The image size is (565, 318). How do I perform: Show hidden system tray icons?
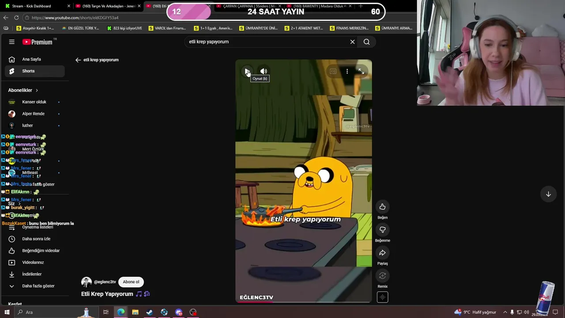[x=505, y=312]
